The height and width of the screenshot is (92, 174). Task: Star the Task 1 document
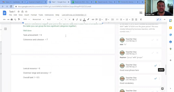tap(18, 12)
